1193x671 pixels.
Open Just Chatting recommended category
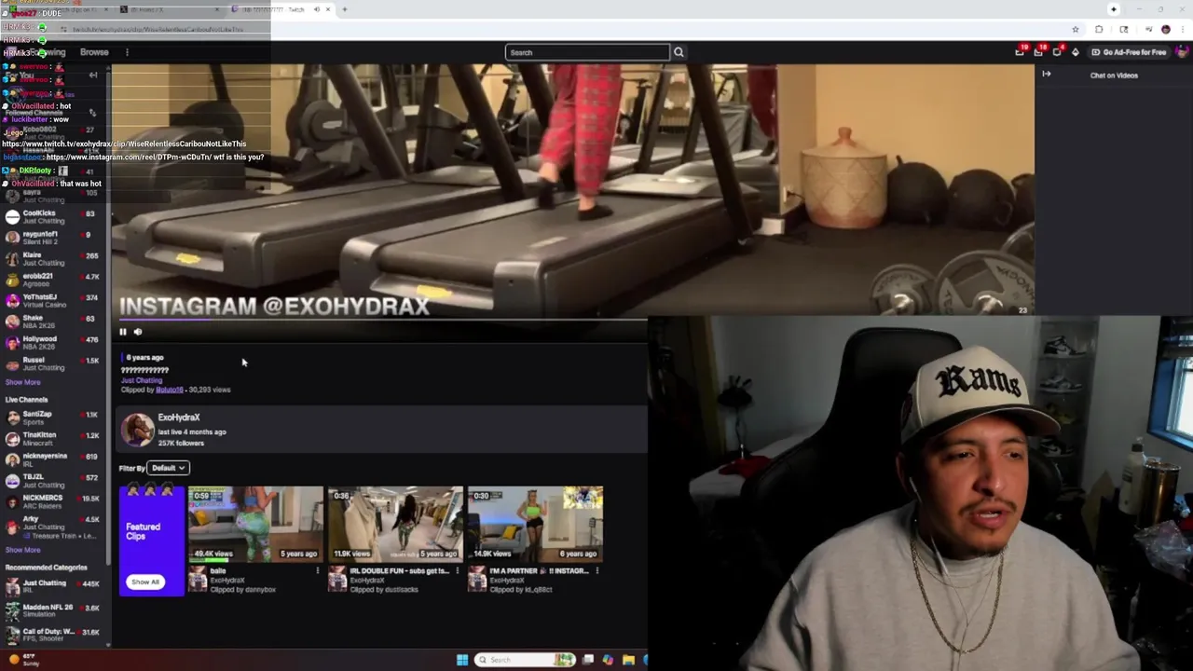pyautogui.click(x=53, y=586)
